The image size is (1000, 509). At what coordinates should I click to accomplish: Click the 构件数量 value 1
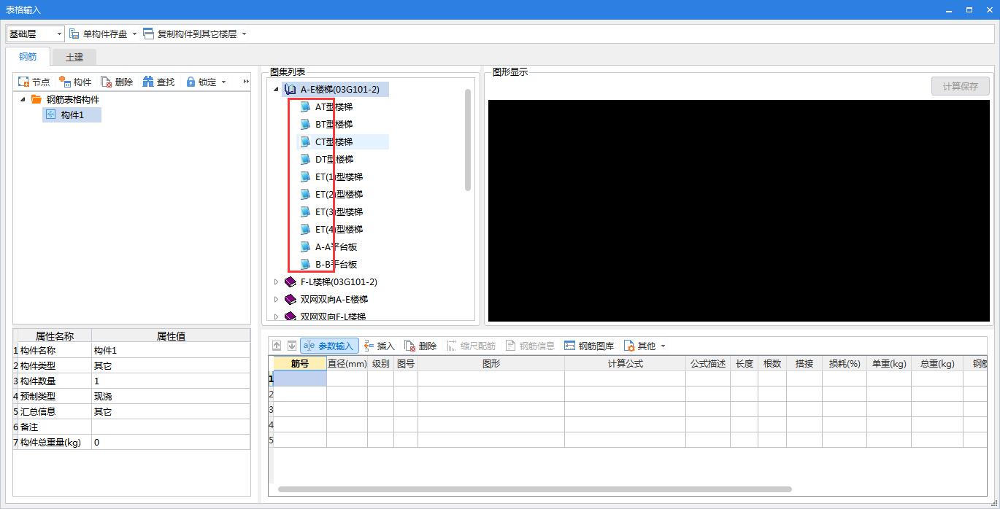[170, 381]
